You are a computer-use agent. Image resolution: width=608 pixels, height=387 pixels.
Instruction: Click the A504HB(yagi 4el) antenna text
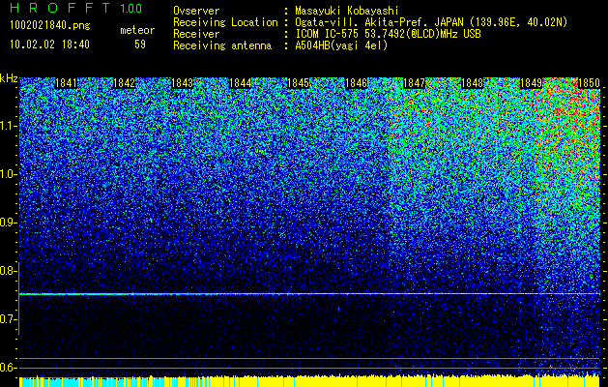pyautogui.click(x=341, y=45)
